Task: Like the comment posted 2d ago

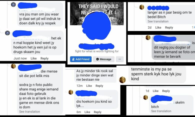Action: click(x=158, y=27)
